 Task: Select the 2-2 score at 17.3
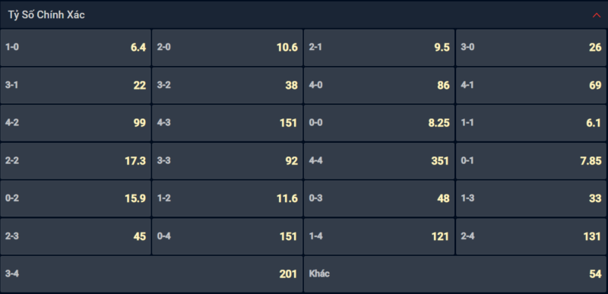(x=75, y=161)
